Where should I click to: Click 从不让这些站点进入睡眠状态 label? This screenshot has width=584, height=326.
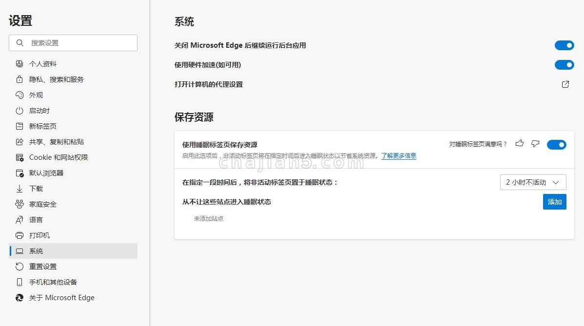[227, 202]
